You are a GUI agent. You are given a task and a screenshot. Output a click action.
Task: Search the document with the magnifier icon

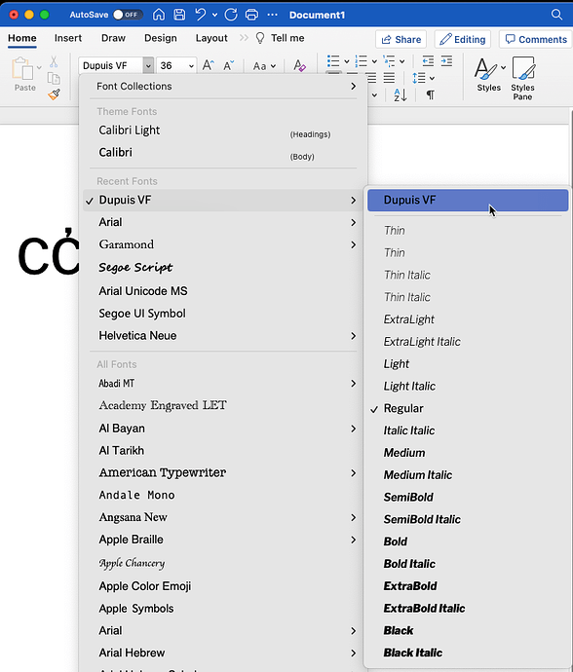(x=556, y=15)
